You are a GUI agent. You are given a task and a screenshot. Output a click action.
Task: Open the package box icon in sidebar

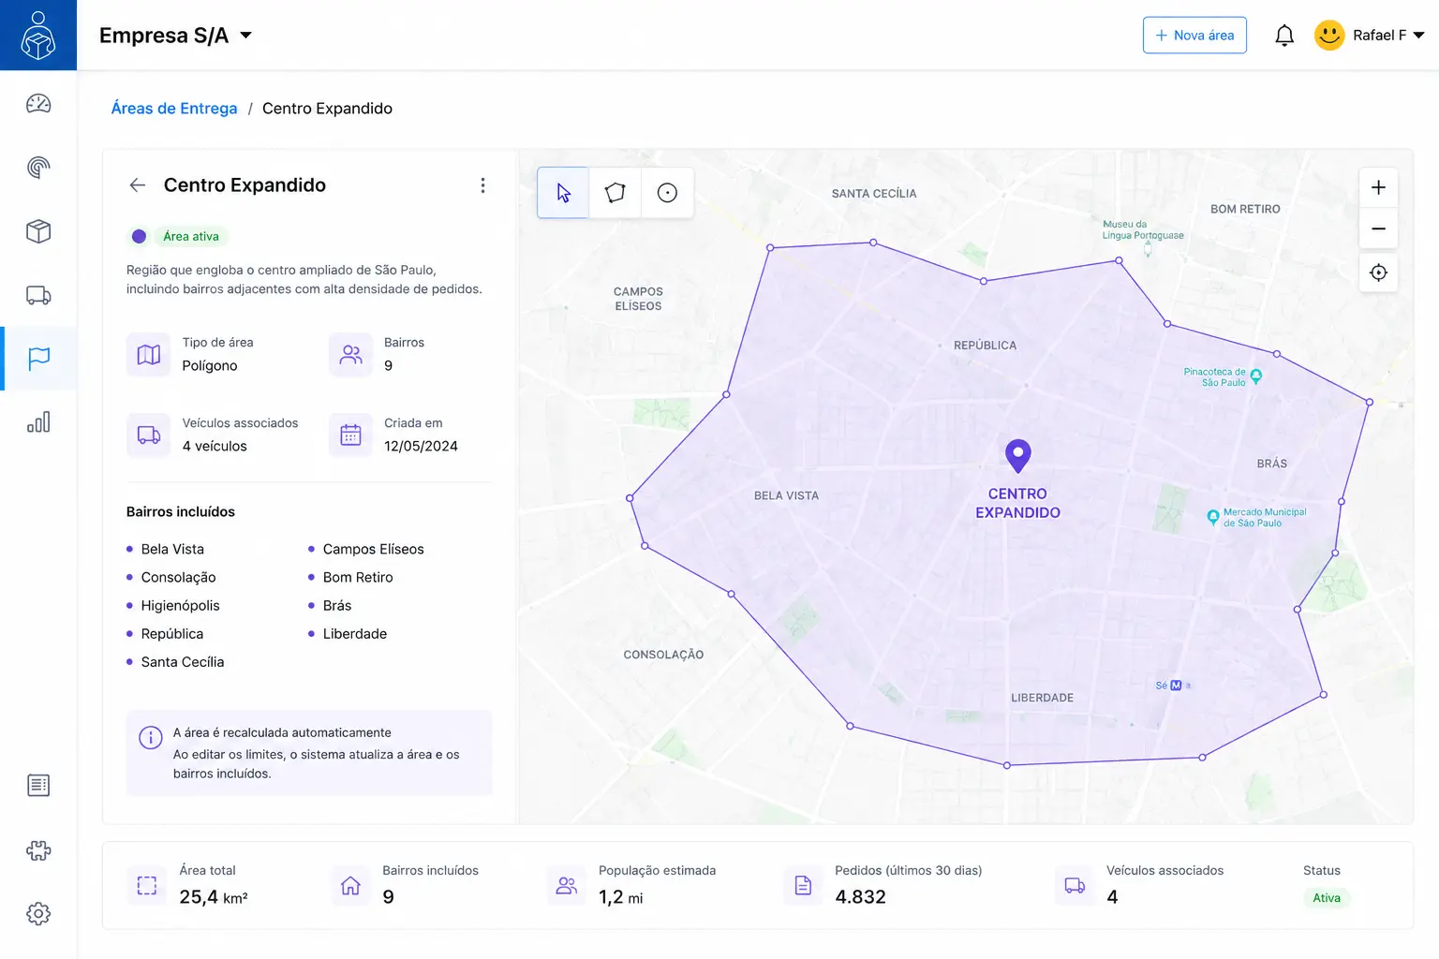coord(38,231)
